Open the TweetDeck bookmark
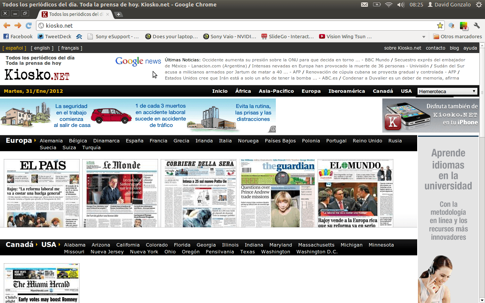 pos(54,36)
